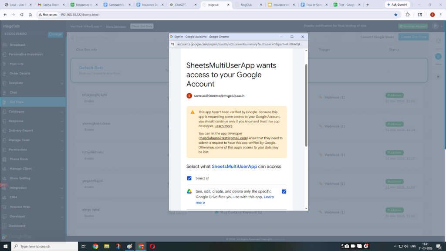Open File Explorer from the taskbar
Image resolution: width=446 pixels, height=251 pixels.
pos(107,246)
